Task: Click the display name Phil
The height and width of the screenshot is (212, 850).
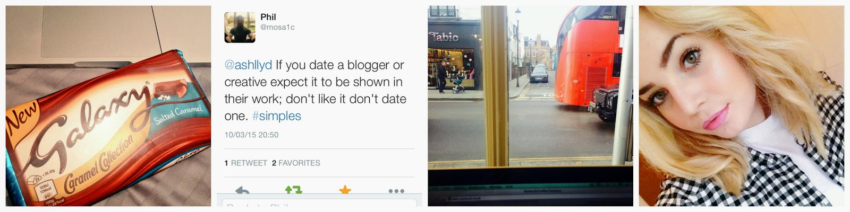Action: (x=268, y=17)
